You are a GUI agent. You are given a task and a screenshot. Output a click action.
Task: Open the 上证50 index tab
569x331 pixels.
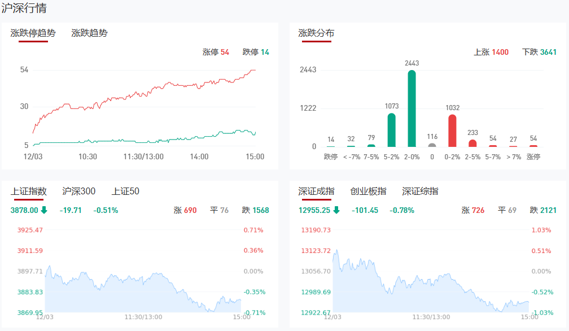[125, 191]
